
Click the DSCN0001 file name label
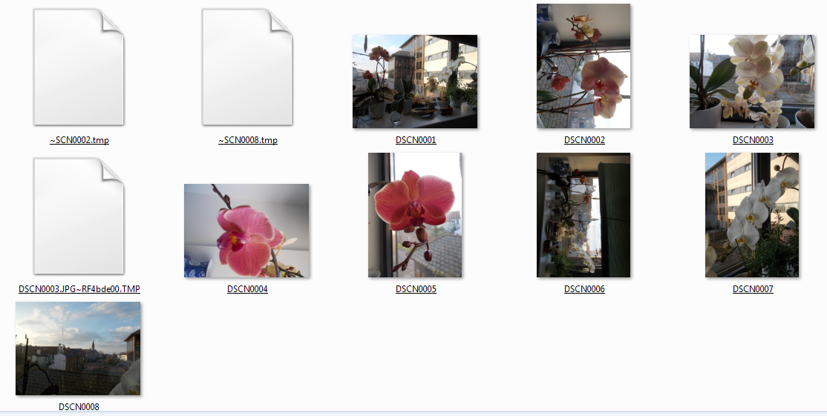click(x=416, y=140)
